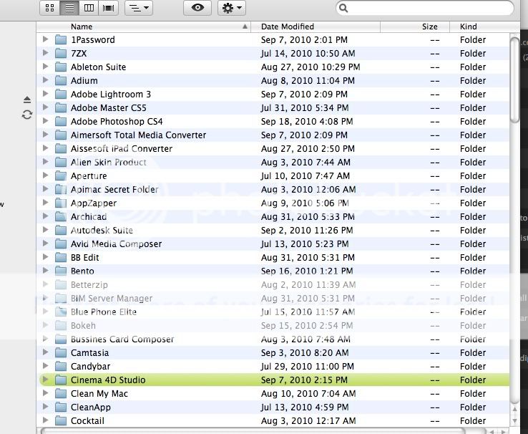Switch to list view in toolbar
This screenshot has height=434, width=528.
click(x=69, y=8)
